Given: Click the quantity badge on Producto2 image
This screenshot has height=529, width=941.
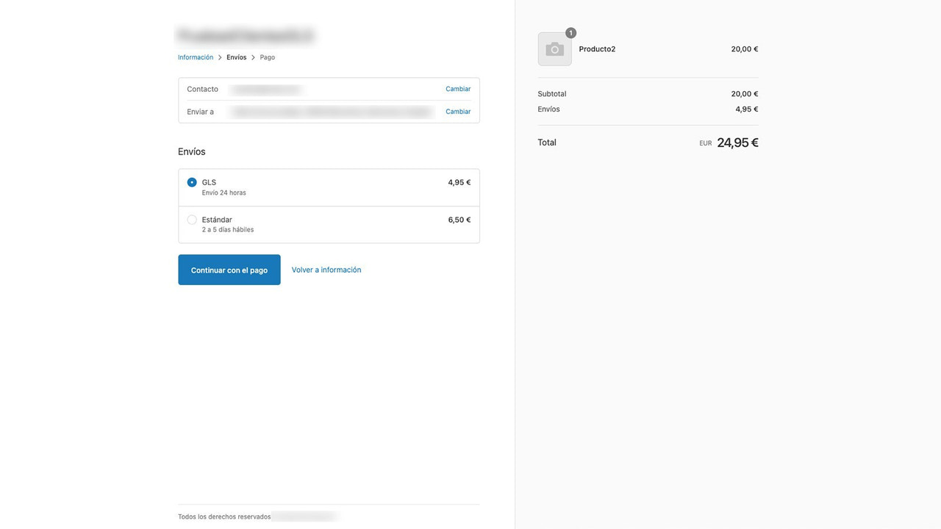Looking at the screenshot, I should tap(570, 32).
